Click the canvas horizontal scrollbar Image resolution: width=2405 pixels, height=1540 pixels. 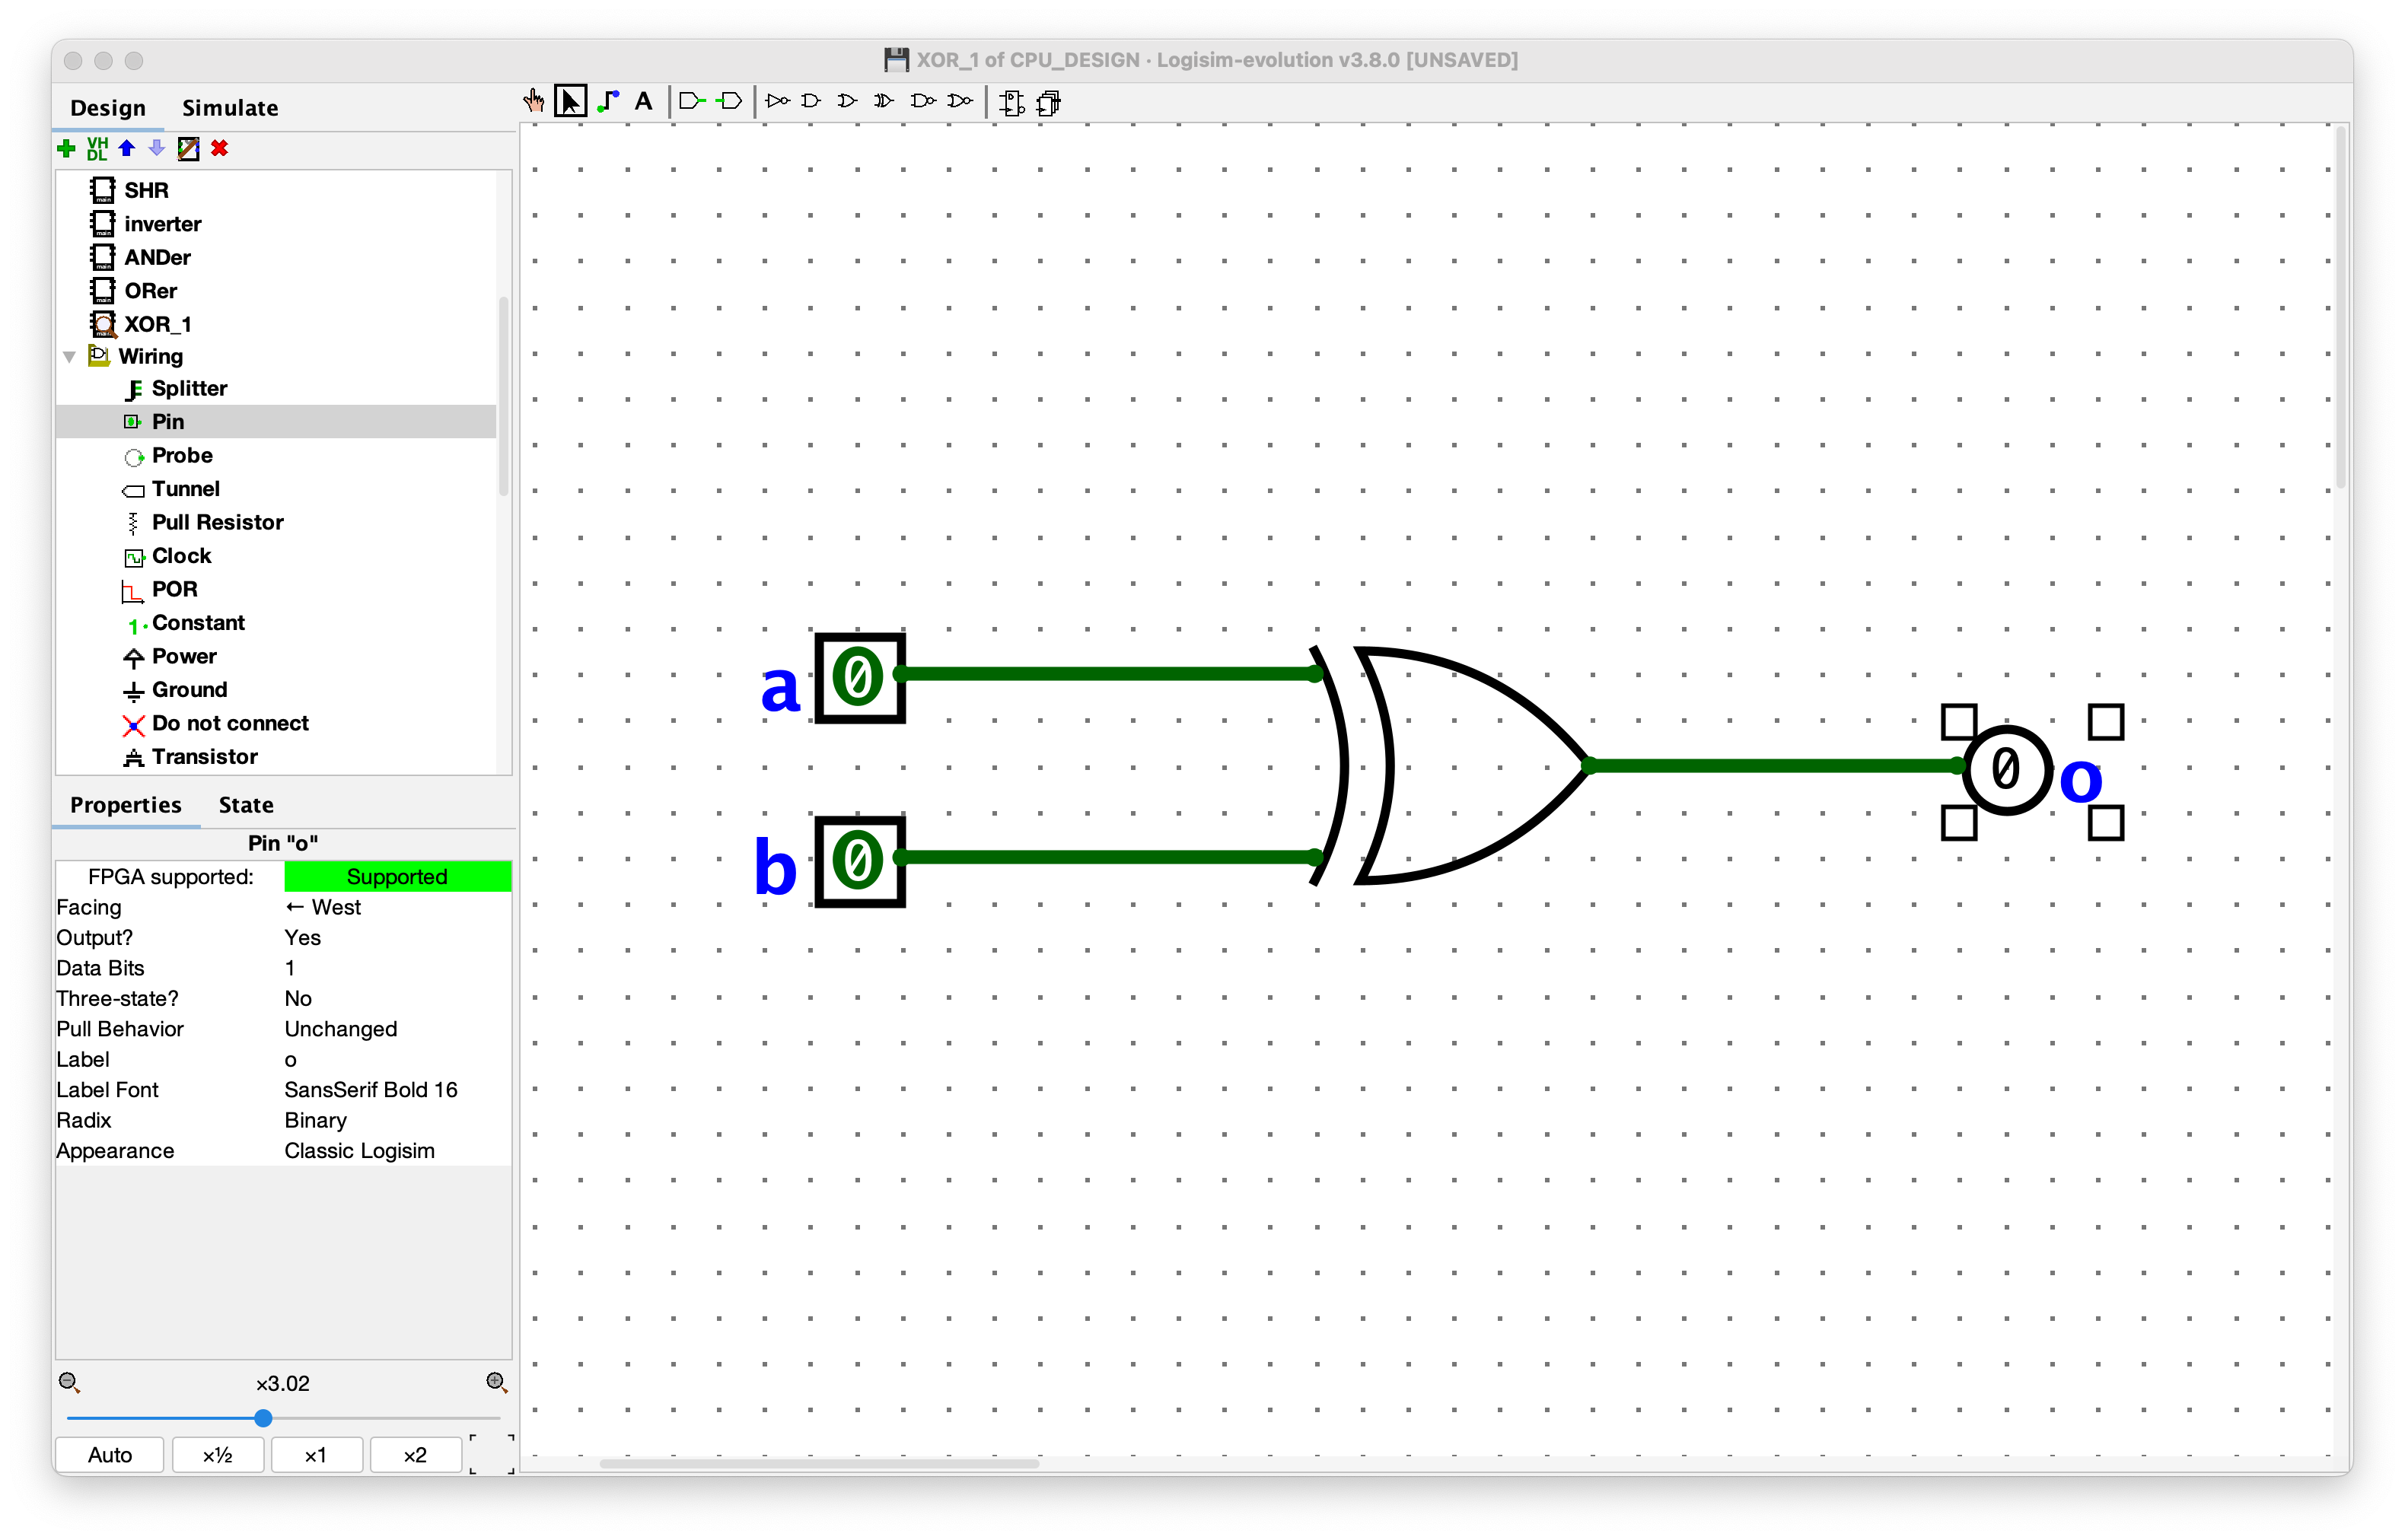[x=819, y=1463]
